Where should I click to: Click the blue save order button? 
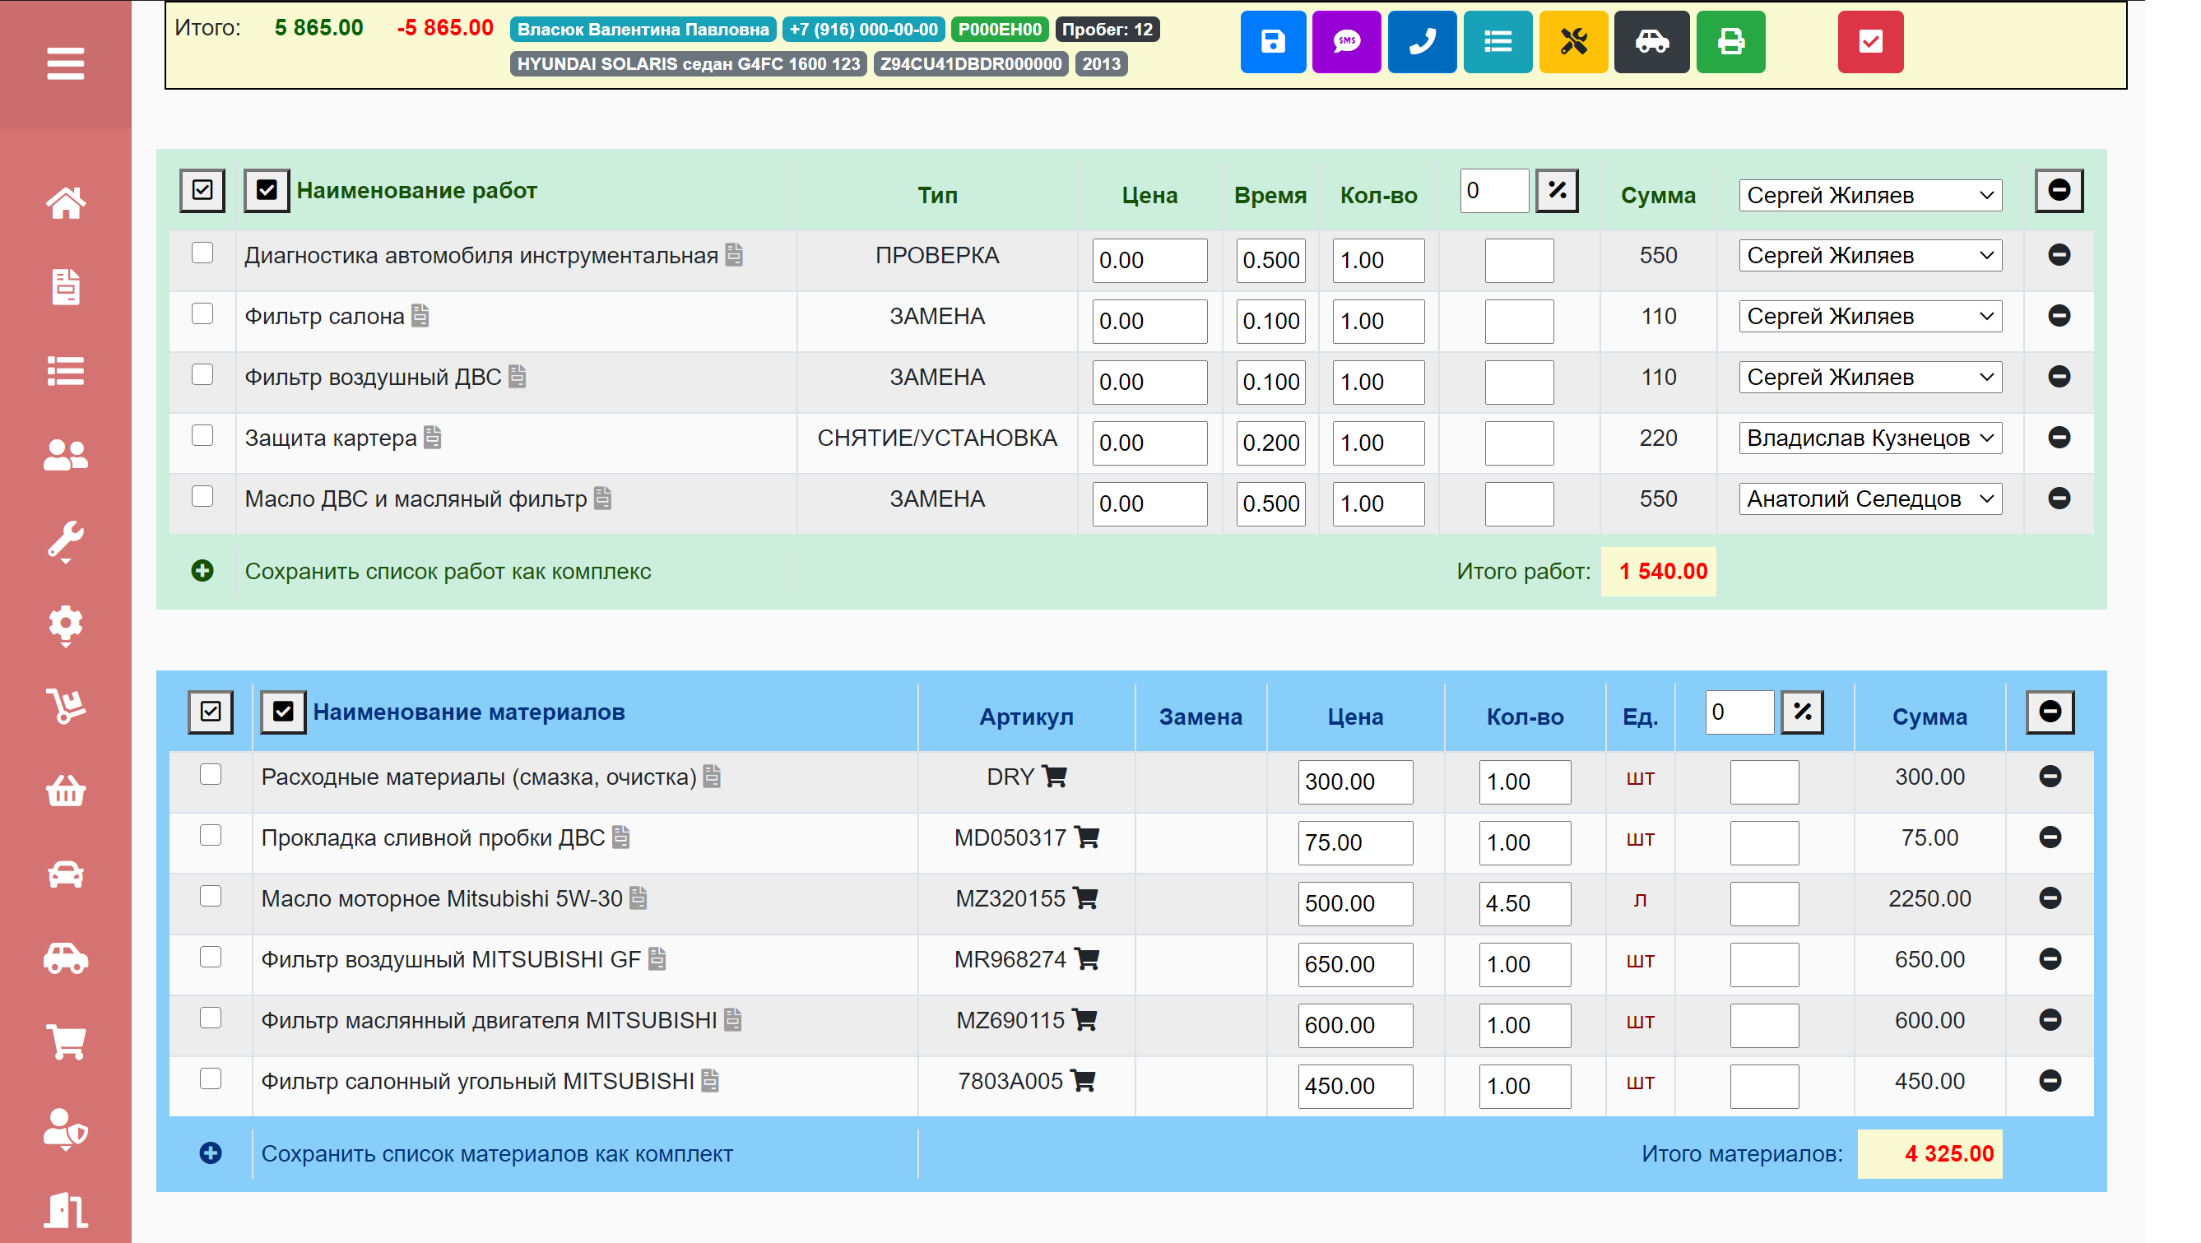[x=1272, y=41]
